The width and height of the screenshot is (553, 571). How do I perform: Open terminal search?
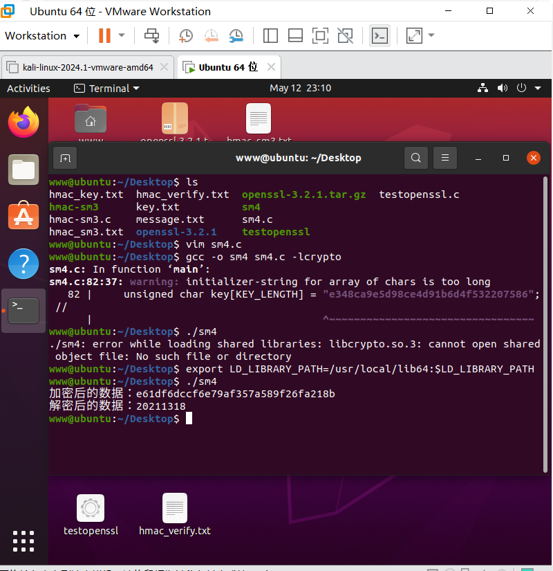(416, 158)
